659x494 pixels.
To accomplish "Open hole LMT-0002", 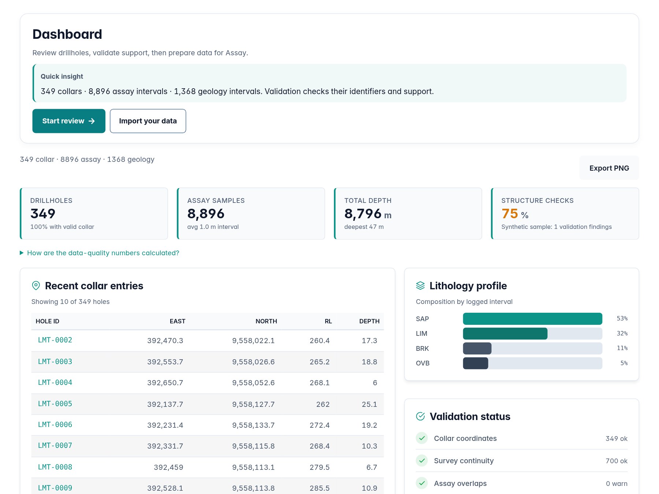I will 55,340.
